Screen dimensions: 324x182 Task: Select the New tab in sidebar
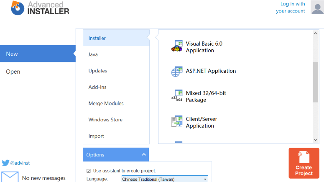tap(38, 54)
